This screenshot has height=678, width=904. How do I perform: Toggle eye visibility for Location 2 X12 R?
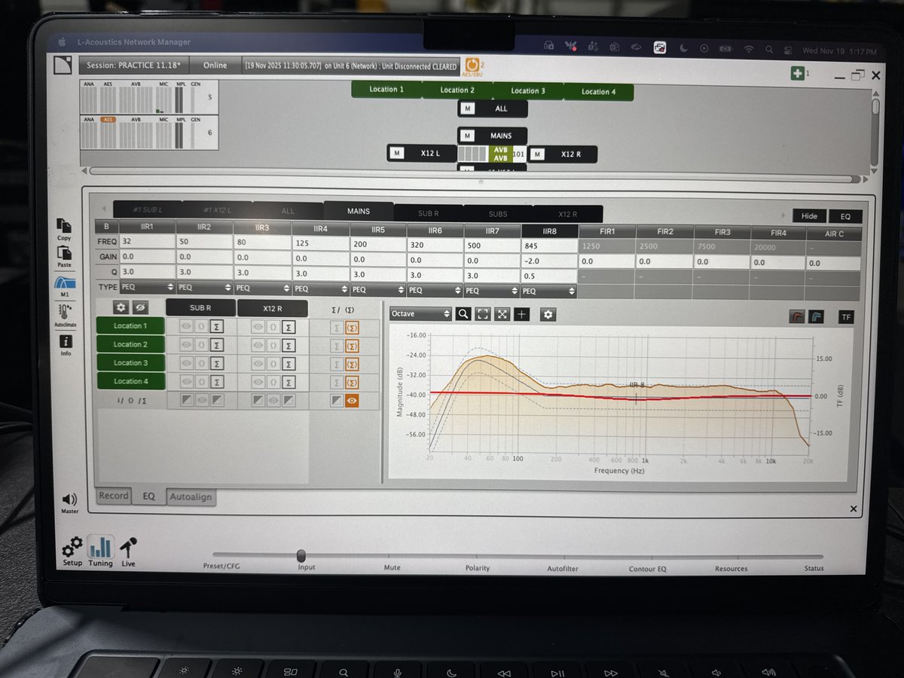(x=258, y=345)
